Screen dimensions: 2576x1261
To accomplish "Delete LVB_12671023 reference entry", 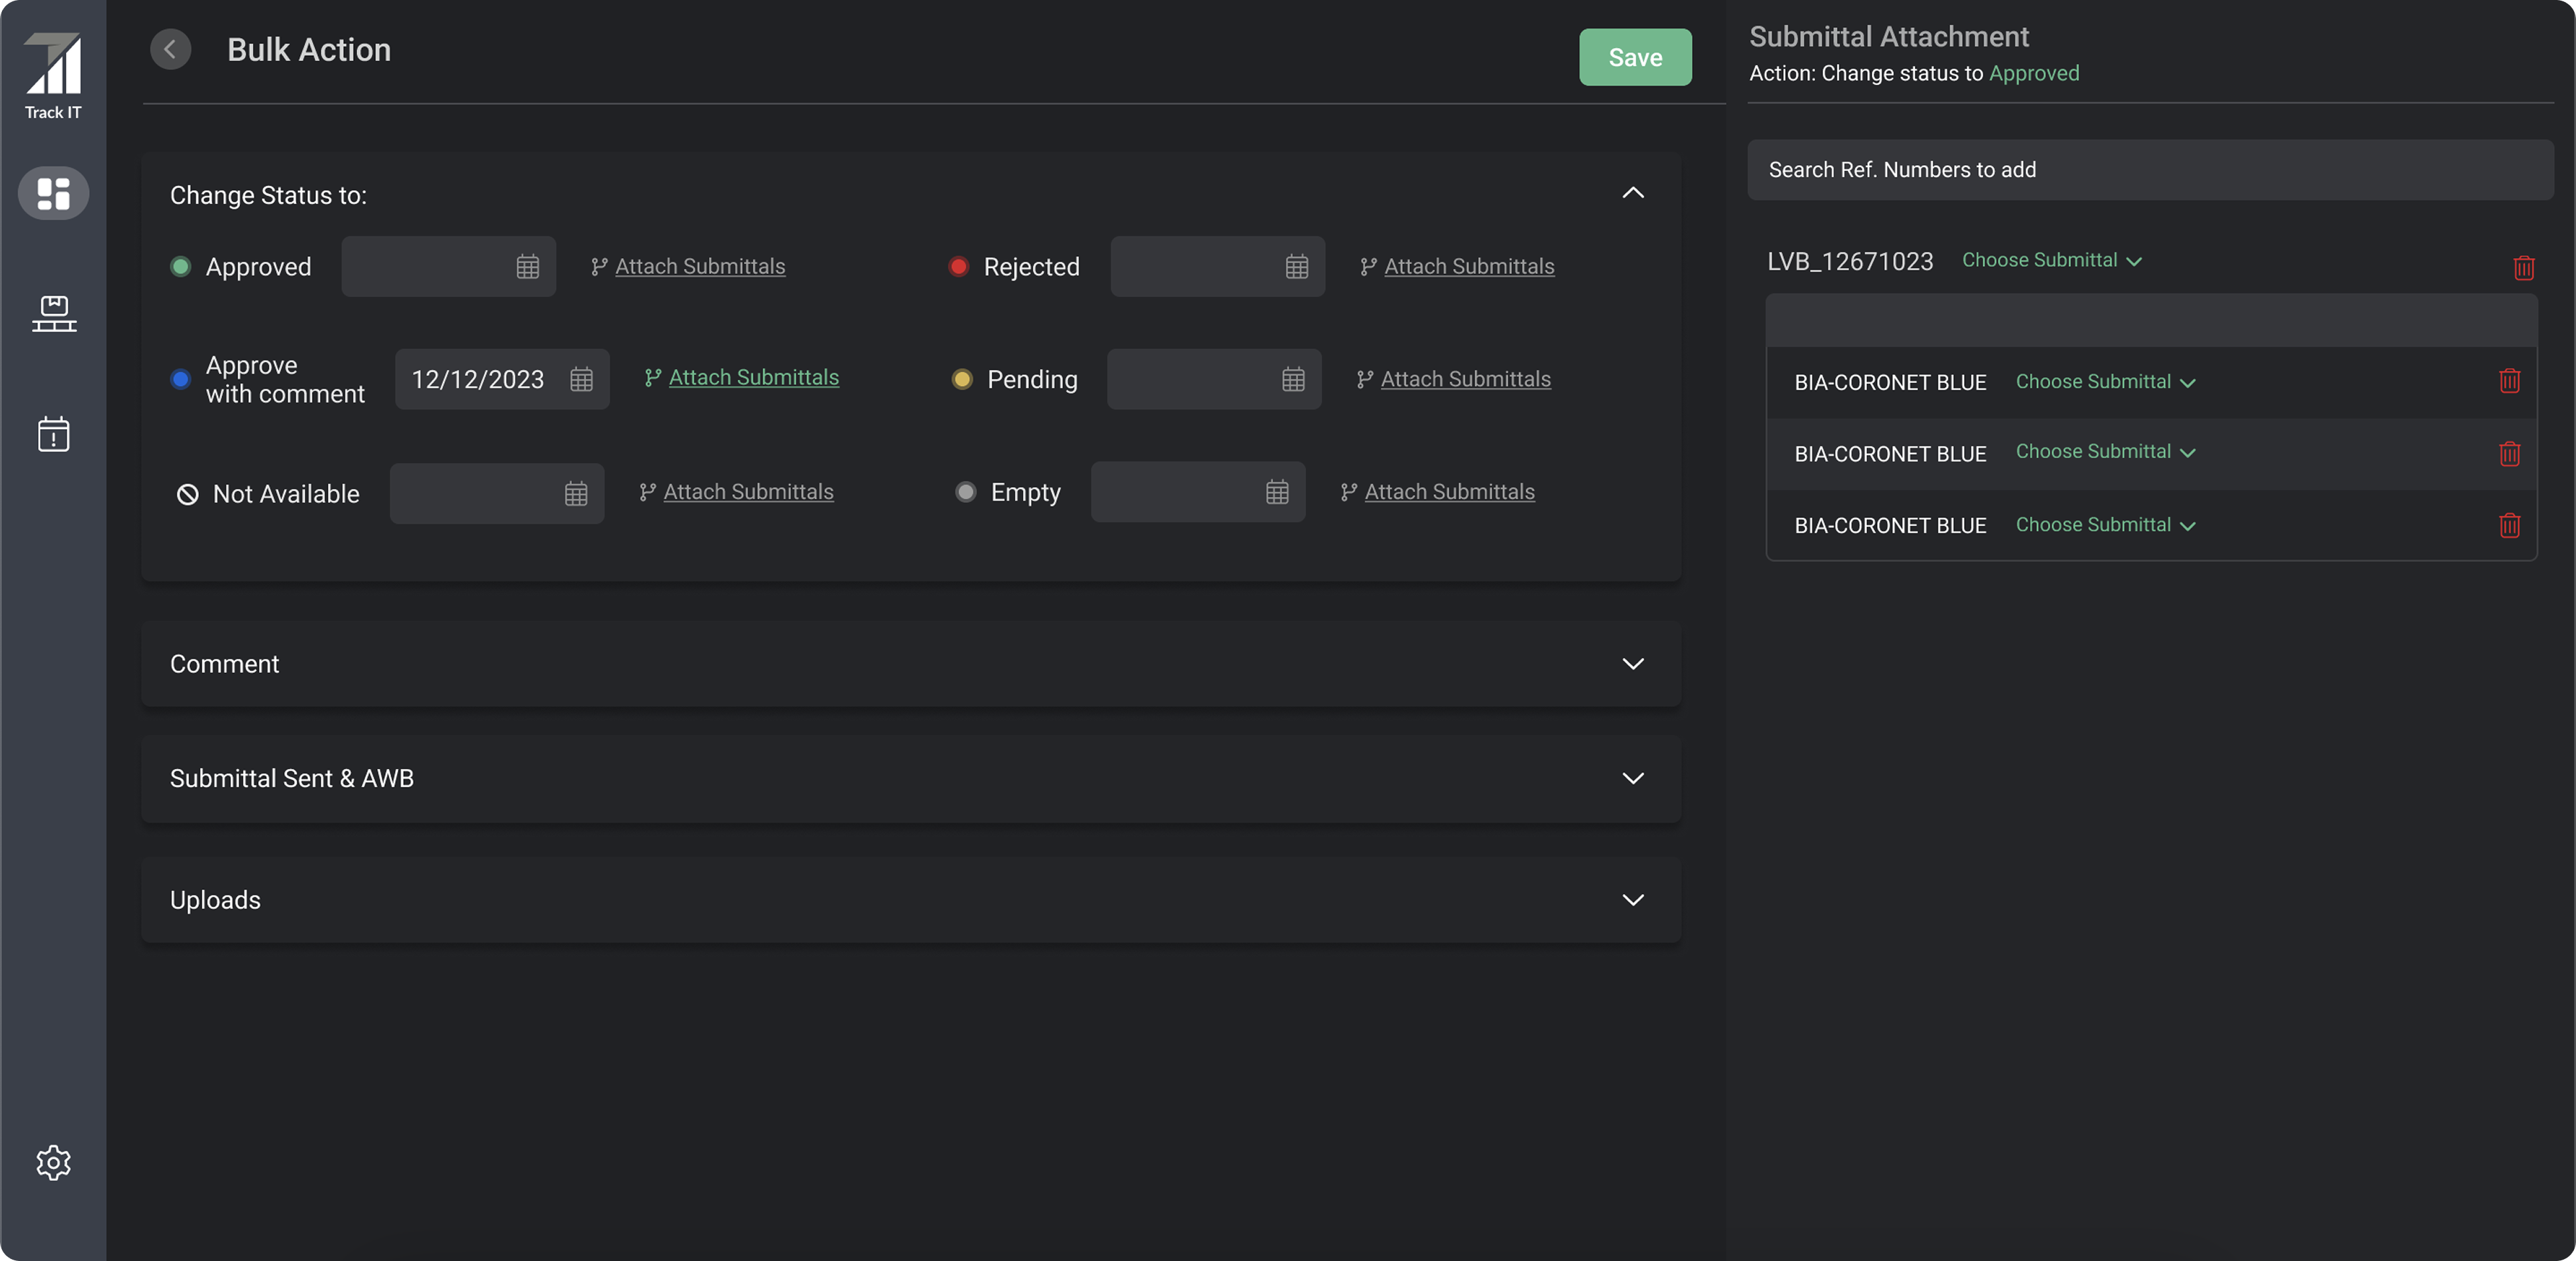I will pyautogui.click(x=2523, y=267).
